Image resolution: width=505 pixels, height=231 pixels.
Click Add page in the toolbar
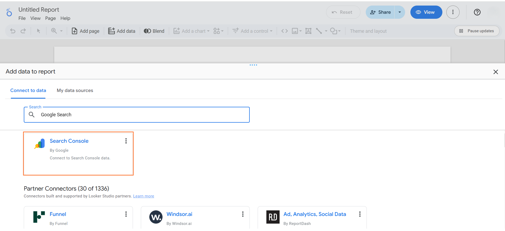pyautogui.click(x=86, y=31)
